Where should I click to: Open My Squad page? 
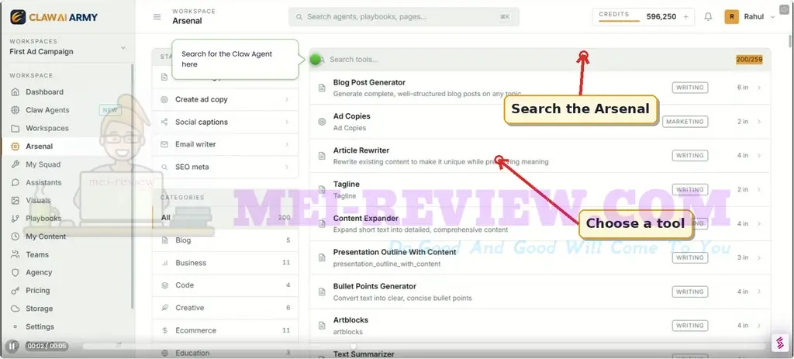[43, 164]
